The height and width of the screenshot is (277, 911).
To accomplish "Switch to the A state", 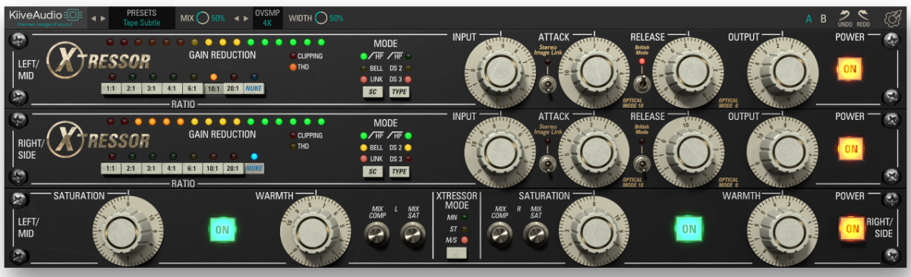I will coord(809,18).
